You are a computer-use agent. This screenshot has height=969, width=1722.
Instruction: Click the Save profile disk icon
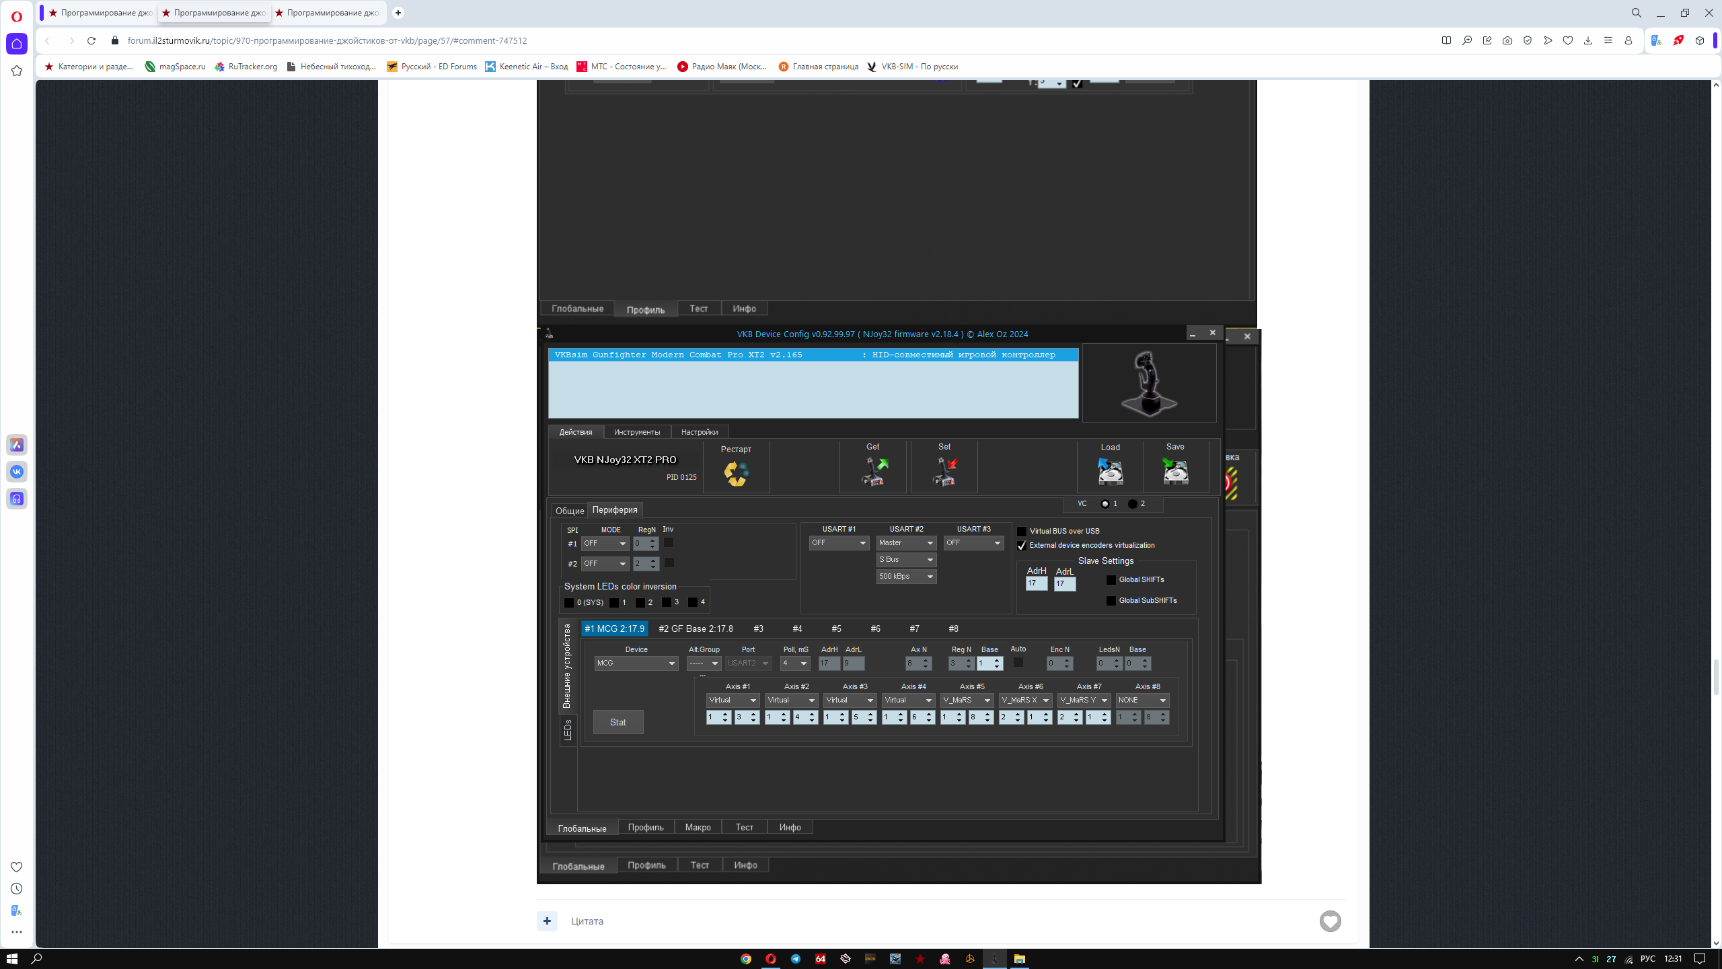1175,471
